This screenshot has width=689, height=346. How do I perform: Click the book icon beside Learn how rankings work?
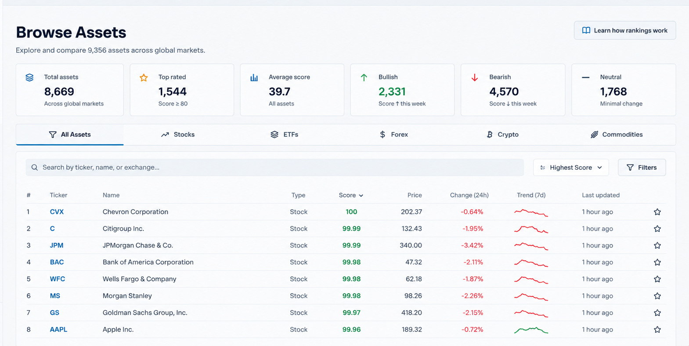(x=586, y=30)
